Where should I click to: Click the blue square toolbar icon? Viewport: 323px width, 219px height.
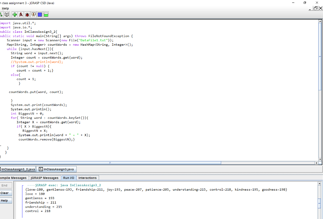40,14
